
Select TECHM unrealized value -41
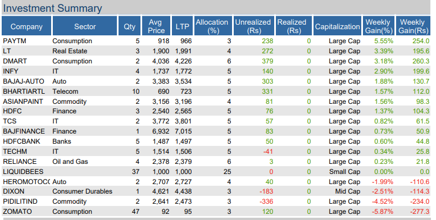point(268,152)
